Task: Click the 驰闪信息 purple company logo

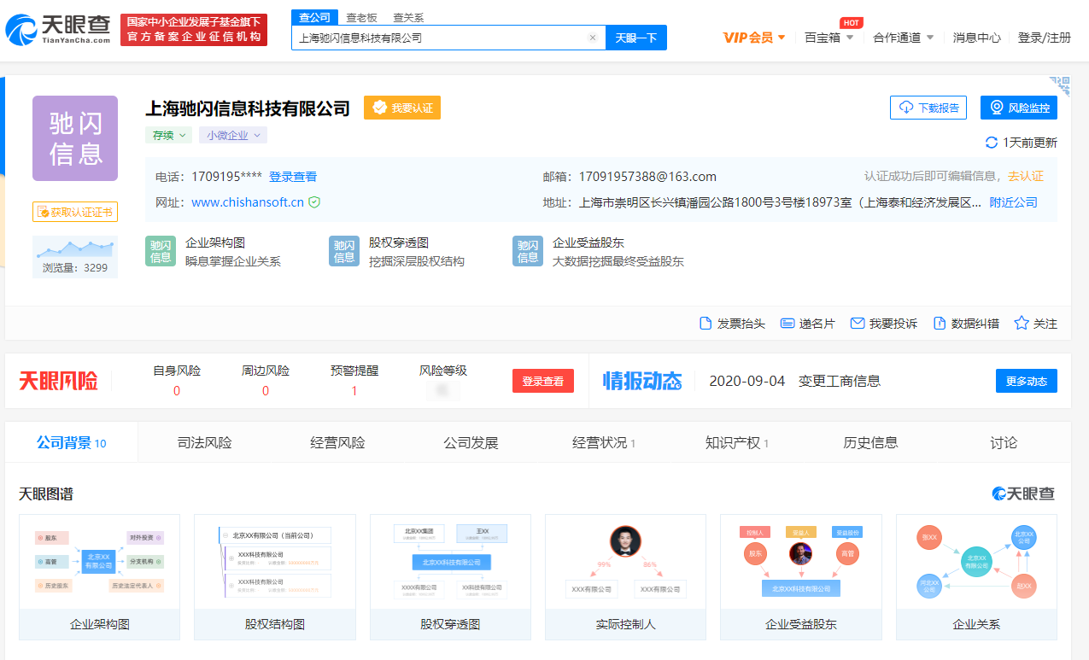Action: tap(75, 138)
